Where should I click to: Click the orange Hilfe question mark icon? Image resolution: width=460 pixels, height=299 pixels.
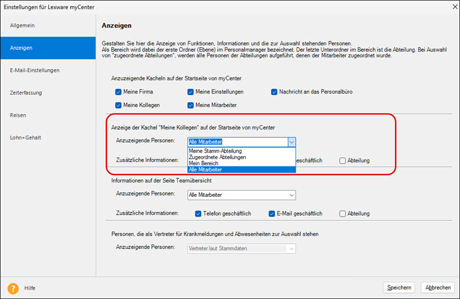(x=13, y=288)
